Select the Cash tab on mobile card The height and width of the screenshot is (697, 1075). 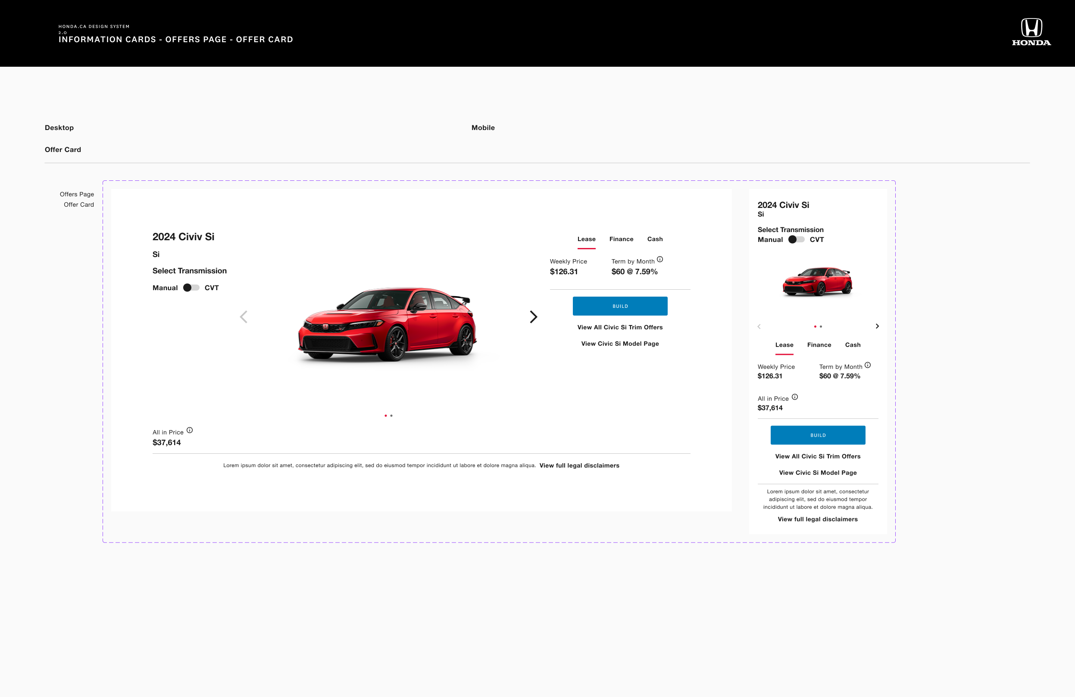coord(853,345)
